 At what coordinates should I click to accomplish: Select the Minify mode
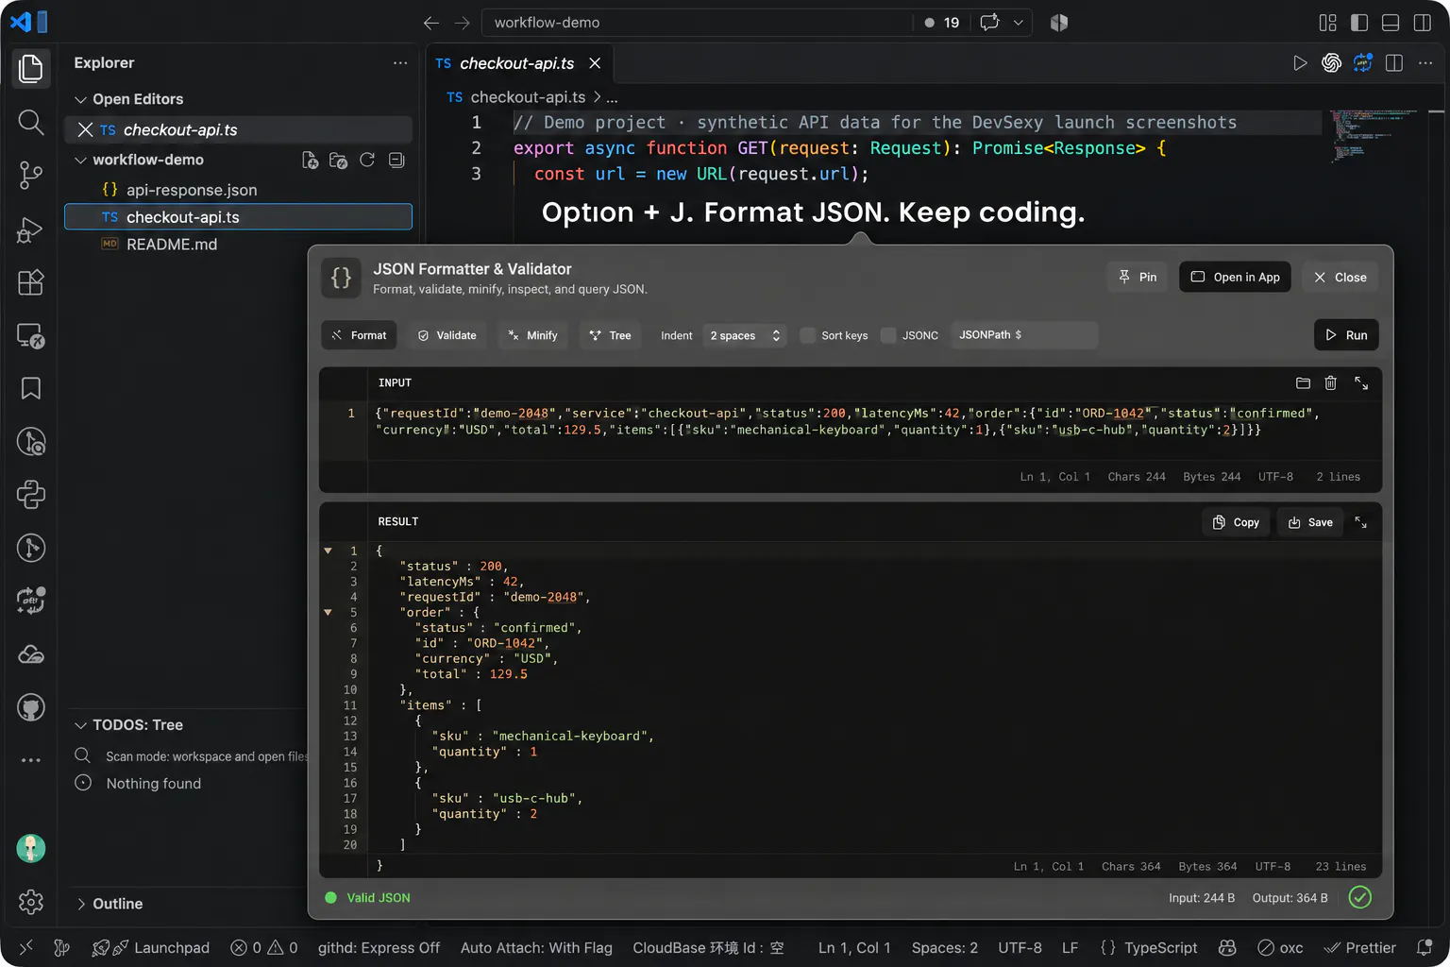[x=532, y=335]
